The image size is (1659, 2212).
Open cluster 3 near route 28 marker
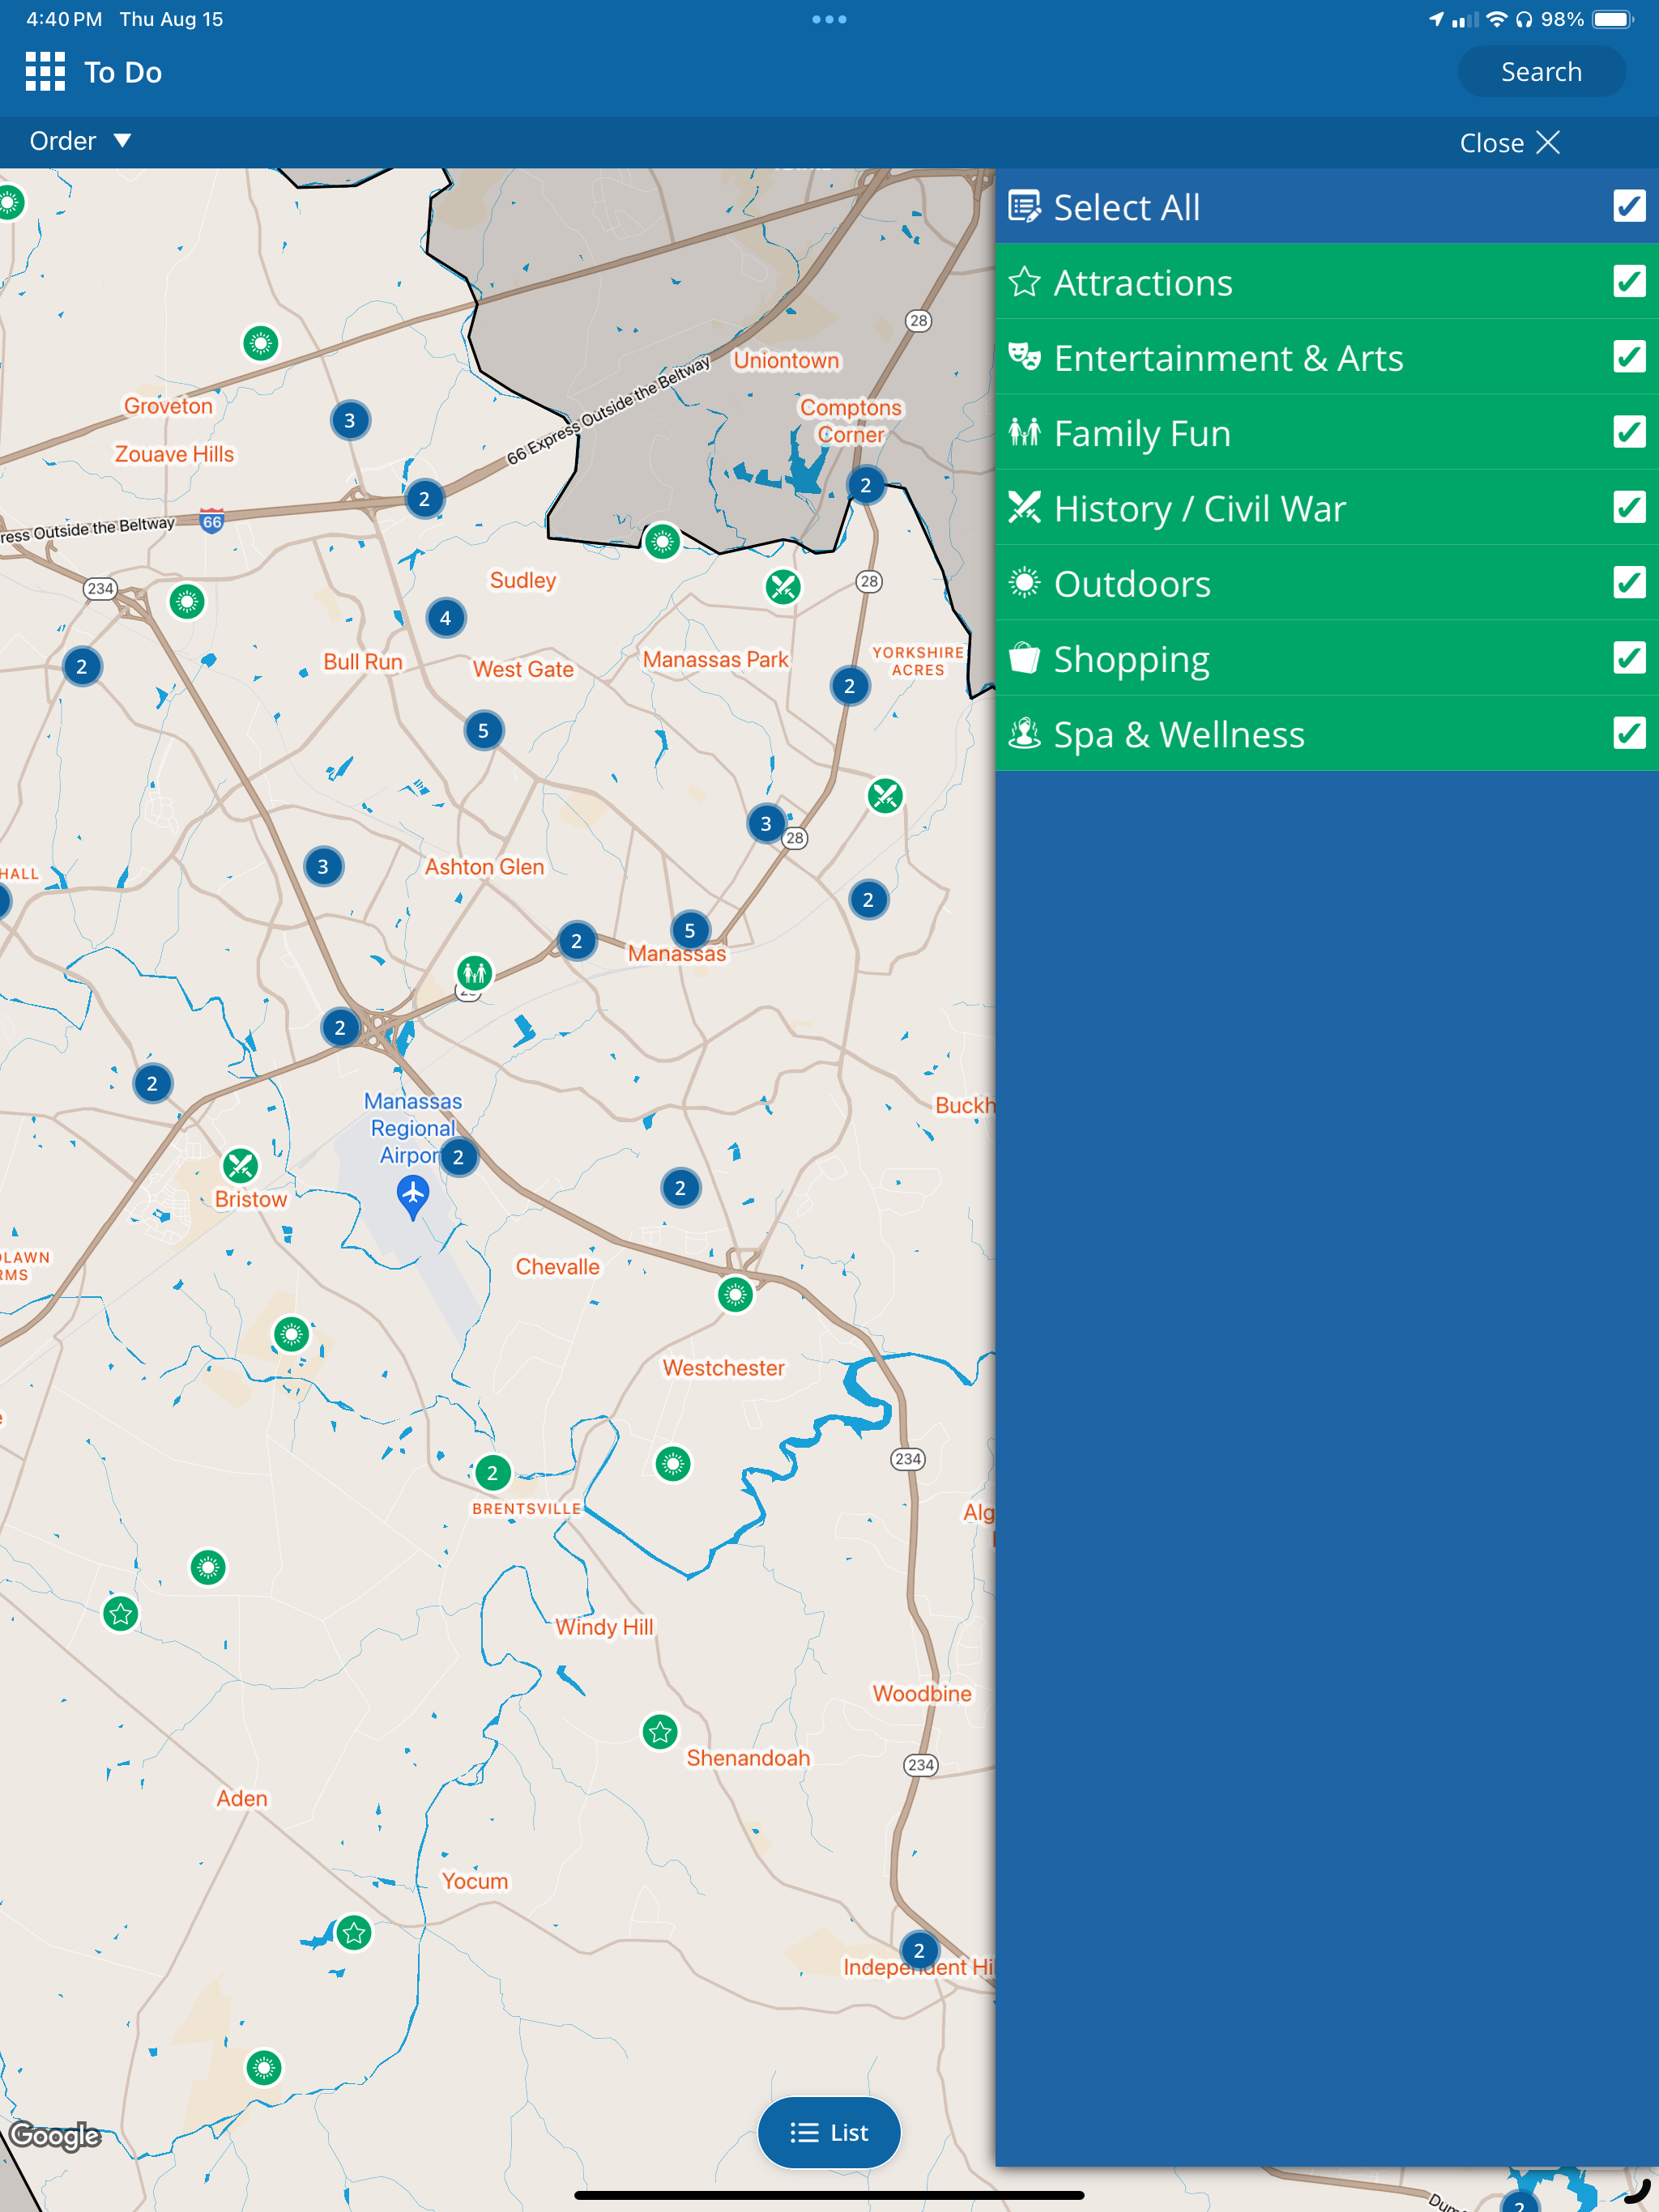coord(766,823)
